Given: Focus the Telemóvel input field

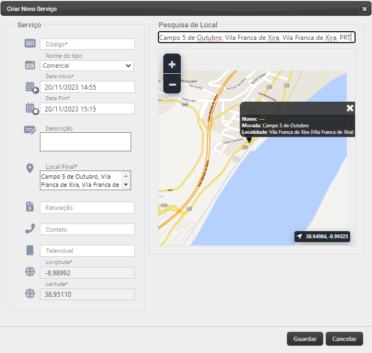Looking at the screenshot, I should (x=87, y=251).
